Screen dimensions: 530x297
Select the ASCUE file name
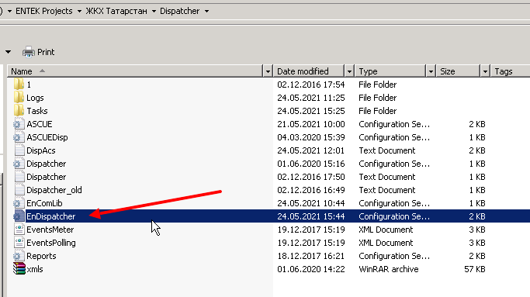point(40,124)
